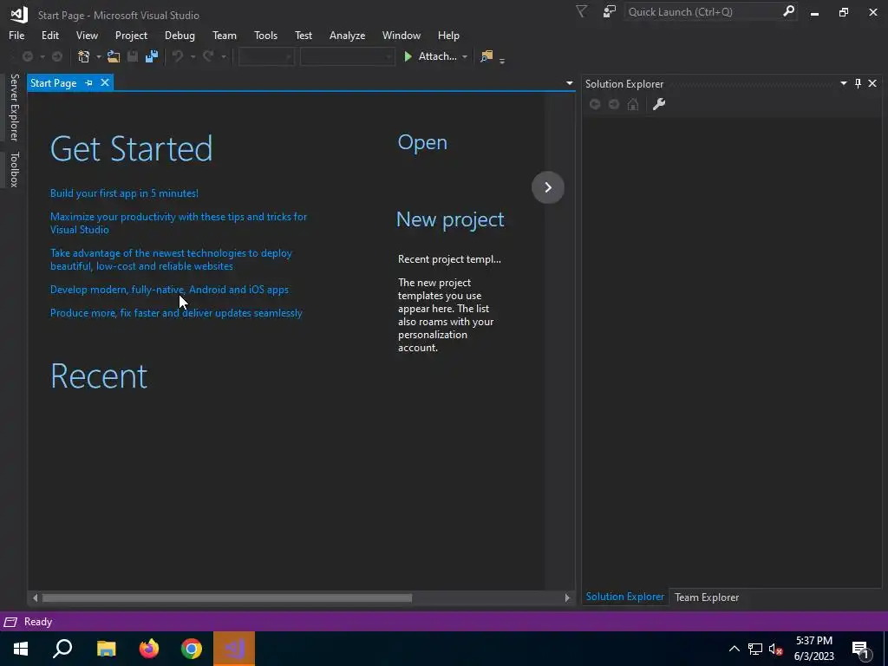Click the Open File toolbar icon
The height and width of the screenshot is (666, 888).
(114, 56)
